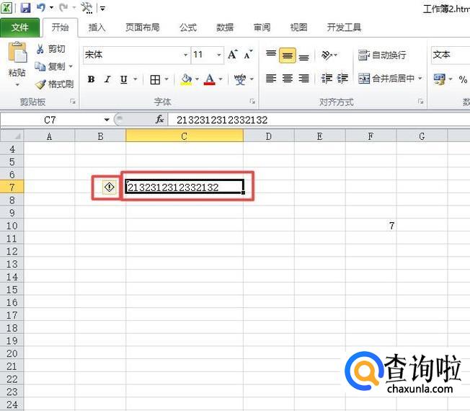Expand the Copy (复制) dropdown arrow
The height and width of the screenshot is (411, 470).
point(71,66)
